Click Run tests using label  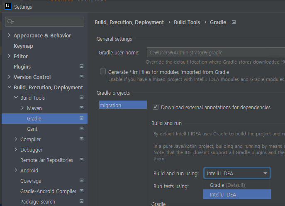pos(171,186)
